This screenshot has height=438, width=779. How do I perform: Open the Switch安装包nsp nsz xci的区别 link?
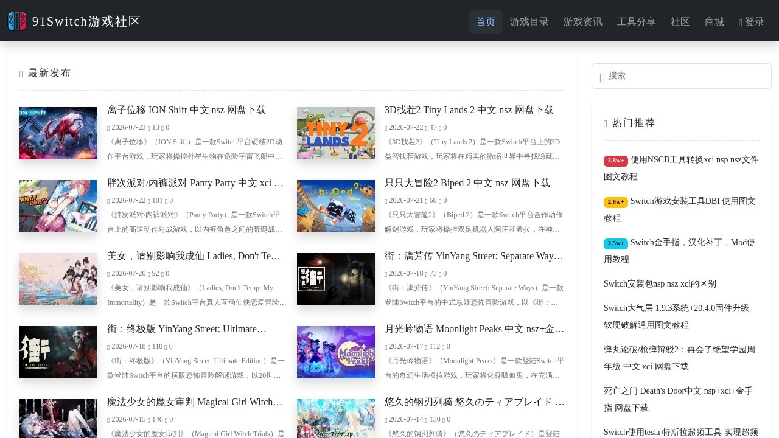point(660,284)
